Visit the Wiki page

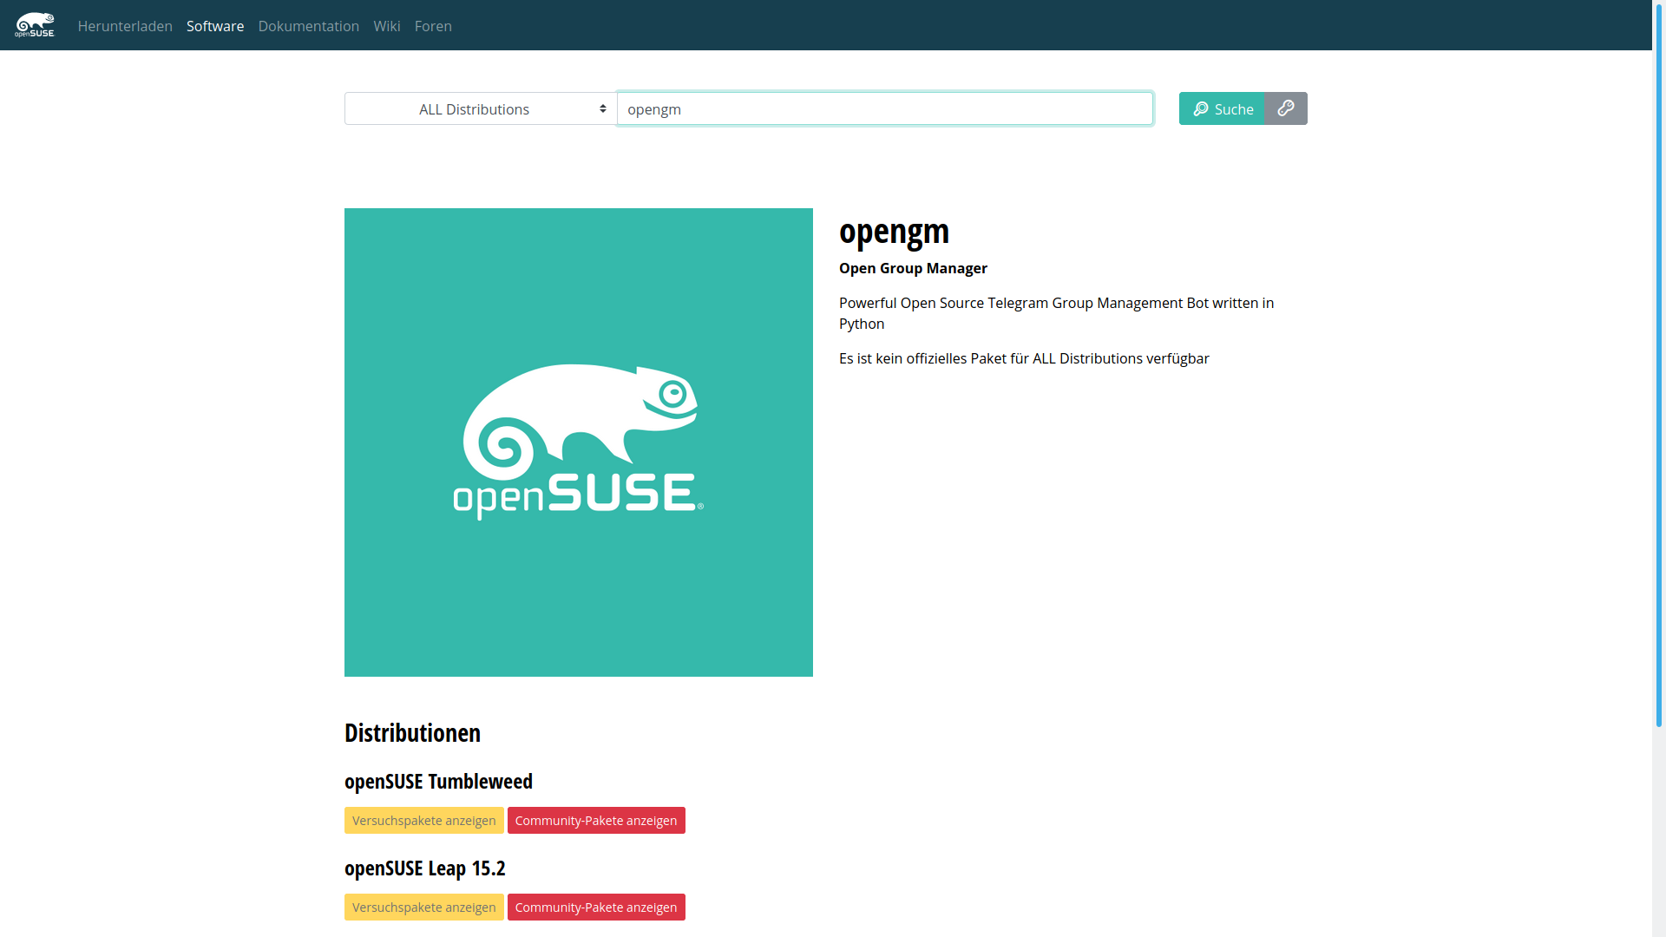pos(387,26)
